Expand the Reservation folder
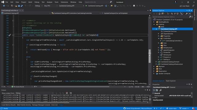197x110 pixels. point(154,71)
